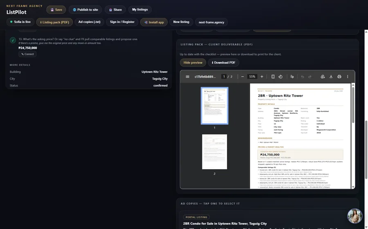Zoom out the PDF preview
This screenshot has height=229, width=368.
coord(242,77)
